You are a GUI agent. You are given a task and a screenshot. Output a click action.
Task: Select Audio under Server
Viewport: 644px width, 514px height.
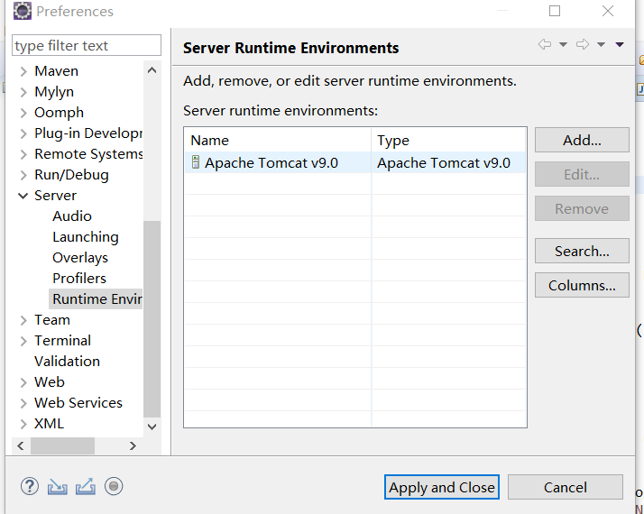[x=72, y=216]
